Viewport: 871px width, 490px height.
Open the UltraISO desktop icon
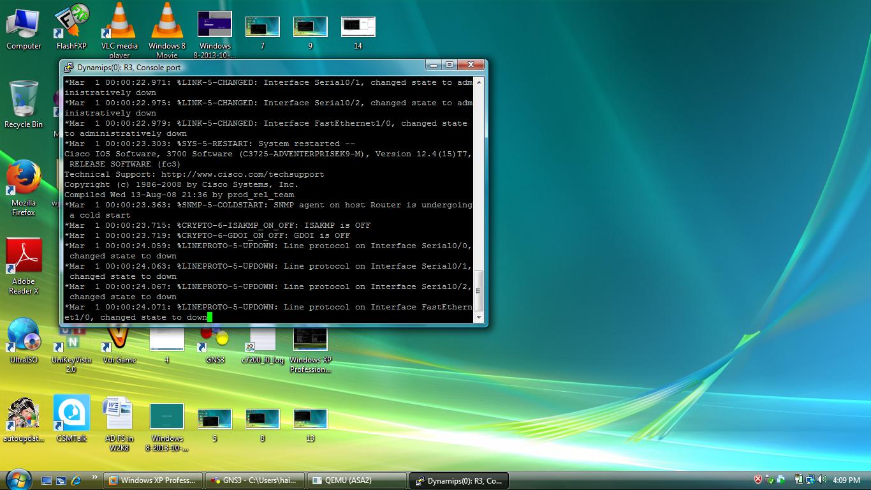(24, 336)
